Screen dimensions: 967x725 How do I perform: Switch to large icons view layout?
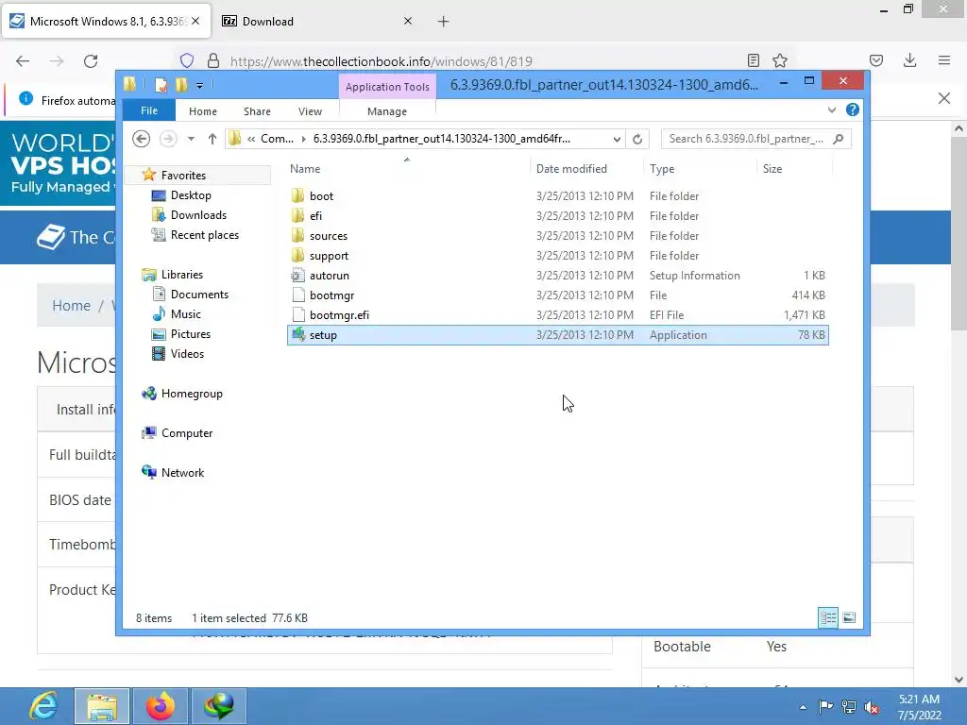(x=849, y=617)
